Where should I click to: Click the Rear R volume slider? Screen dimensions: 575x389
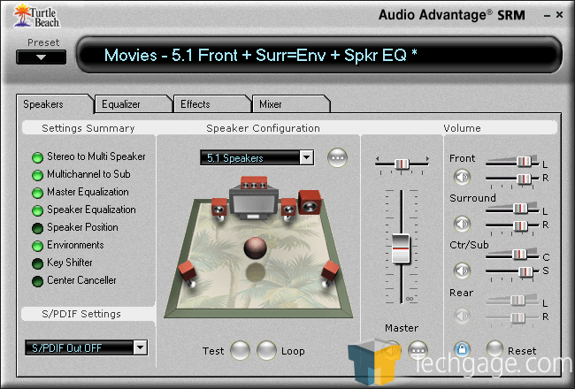coord(517,317)
